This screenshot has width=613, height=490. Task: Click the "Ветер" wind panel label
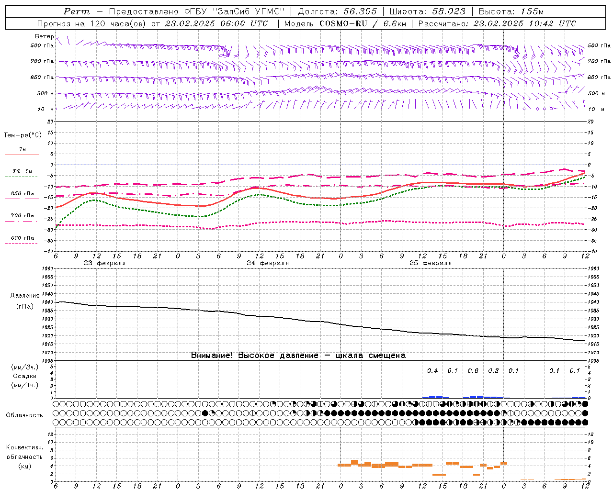(x=44, y=36)
